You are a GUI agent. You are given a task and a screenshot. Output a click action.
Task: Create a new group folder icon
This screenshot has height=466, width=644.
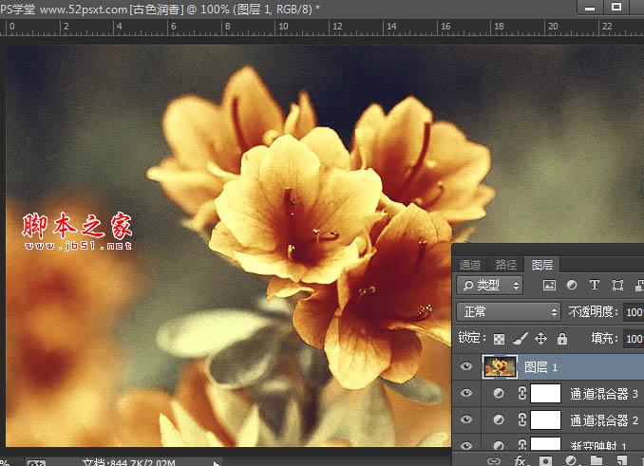coord(597,460)
